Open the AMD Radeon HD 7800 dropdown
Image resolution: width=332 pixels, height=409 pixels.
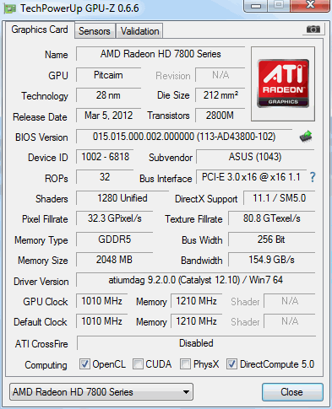tap(101, 392)
